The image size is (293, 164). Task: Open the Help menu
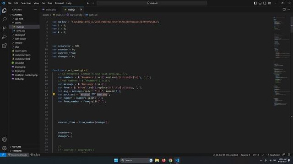pos(69,3)
